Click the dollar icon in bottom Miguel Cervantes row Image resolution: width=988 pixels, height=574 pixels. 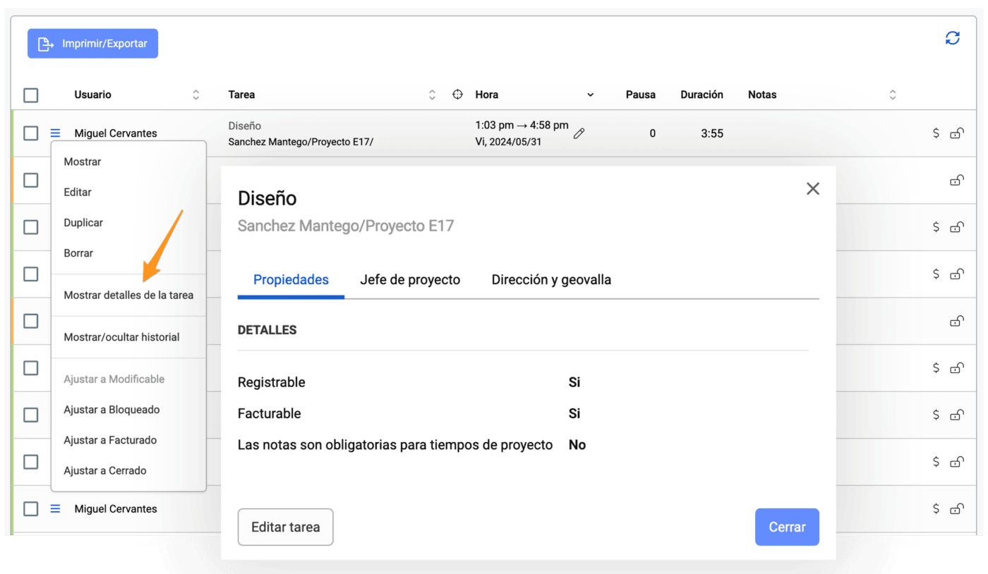click(x=936, y=508)
